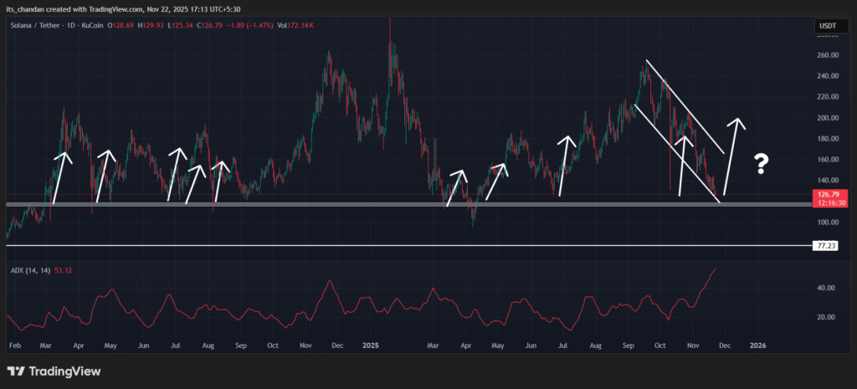Click the 2026 label on time axis
Viewport: 857px width, 389px height.
click(757, 345)
